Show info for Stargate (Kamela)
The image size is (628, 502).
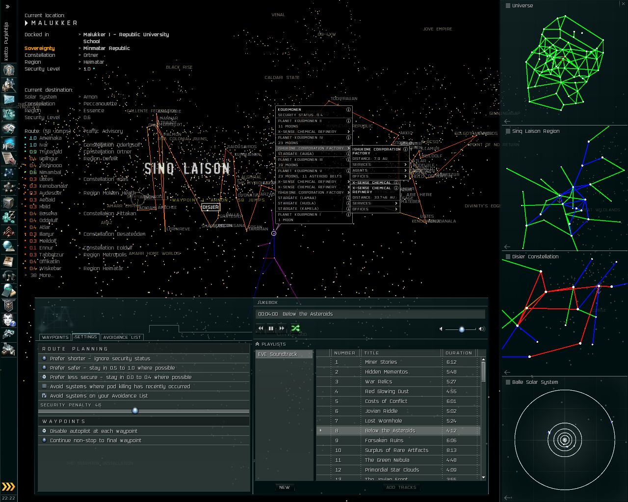click(x=348, y=208)
